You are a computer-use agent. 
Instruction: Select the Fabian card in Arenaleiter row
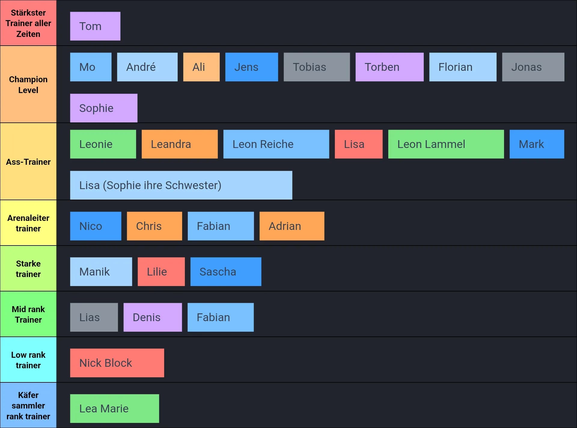coord(221,226)
